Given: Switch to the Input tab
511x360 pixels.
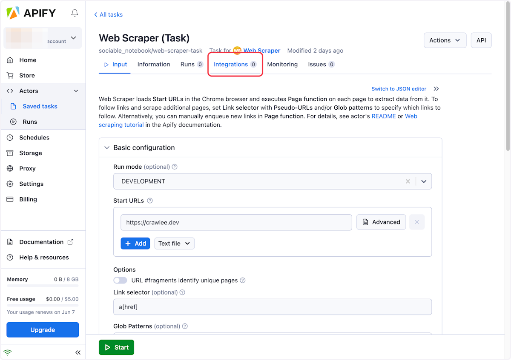Looking at the screenshot, I should click(115, 65).
